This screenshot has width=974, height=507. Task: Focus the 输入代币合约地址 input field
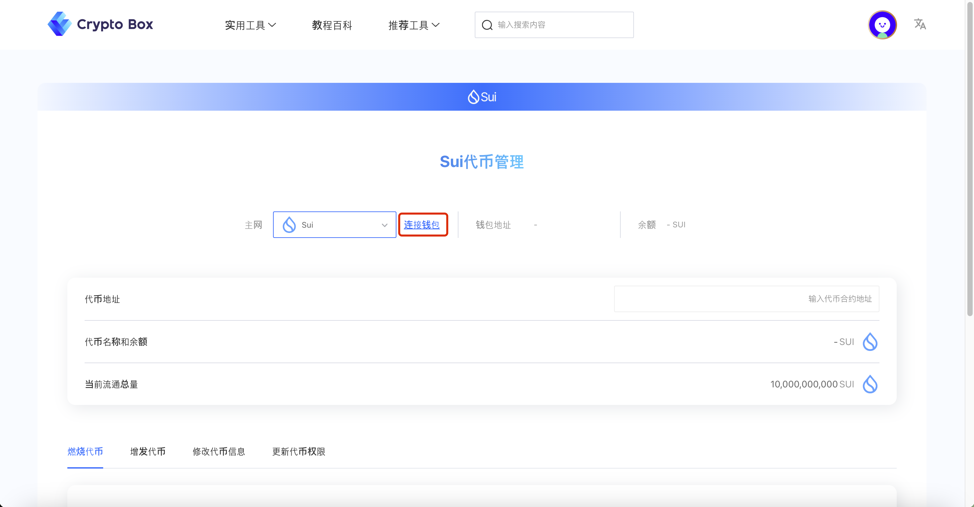(x=746, y=299)
